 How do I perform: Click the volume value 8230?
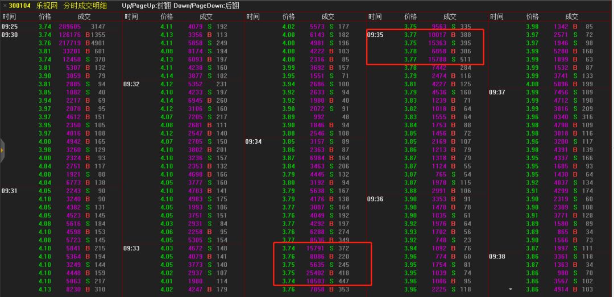coord(73,289)
